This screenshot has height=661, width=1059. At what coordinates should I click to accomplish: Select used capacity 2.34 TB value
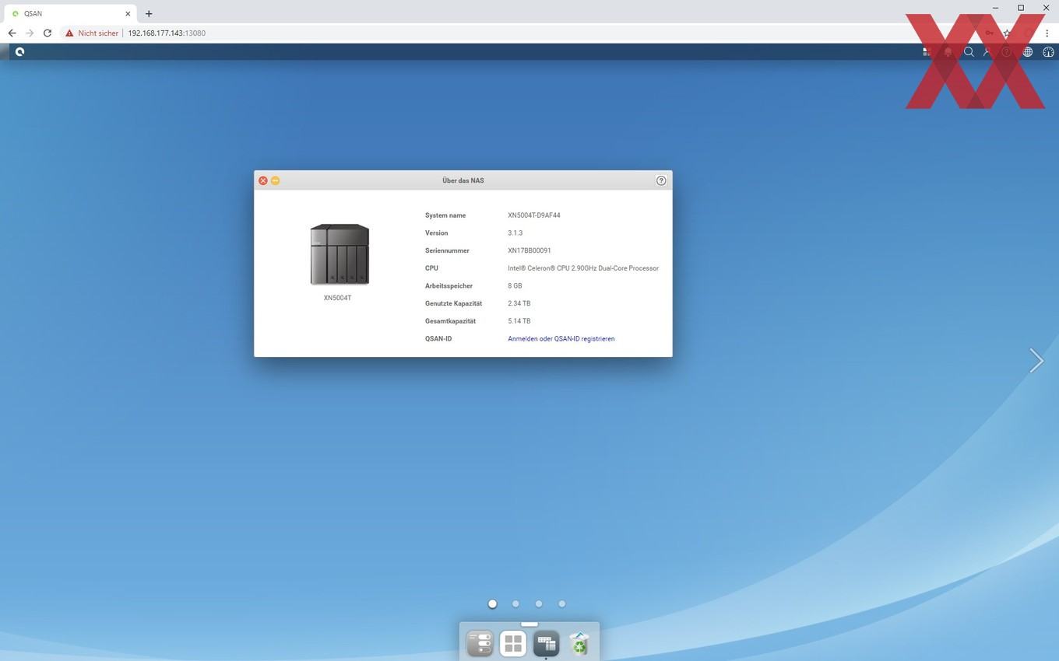(x=519, y=303)
